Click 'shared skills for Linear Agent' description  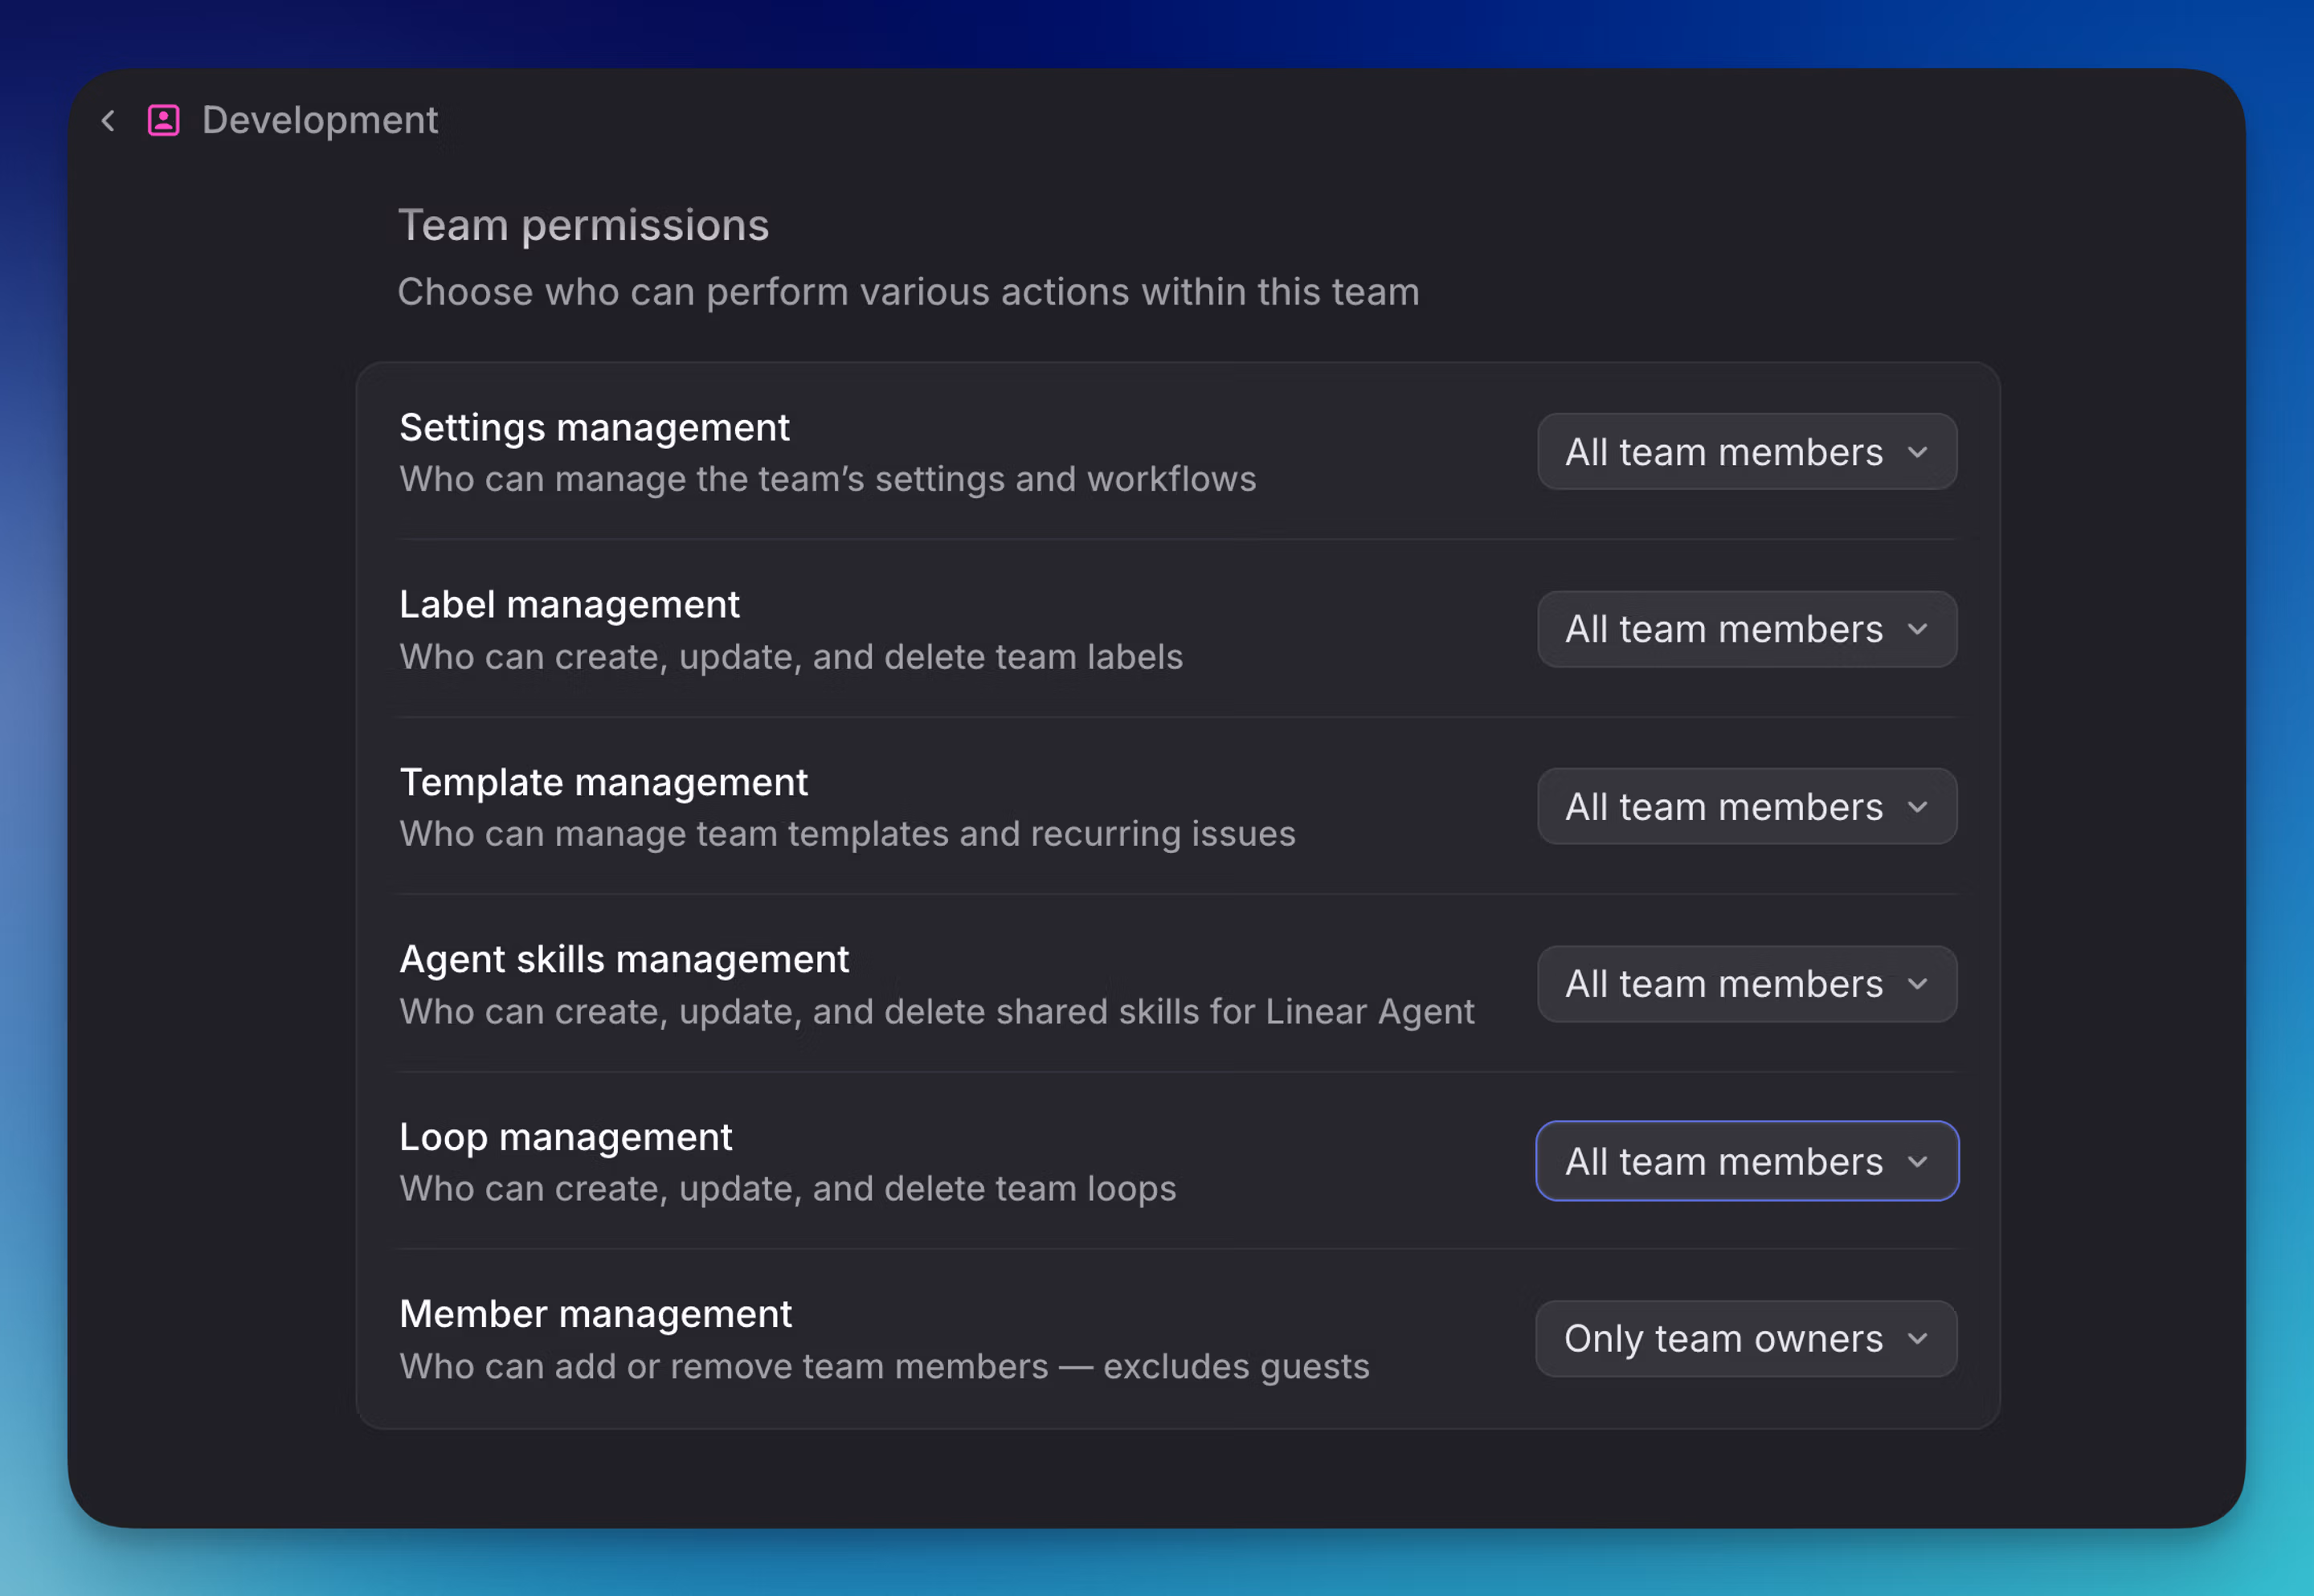coord(1235,1012)
